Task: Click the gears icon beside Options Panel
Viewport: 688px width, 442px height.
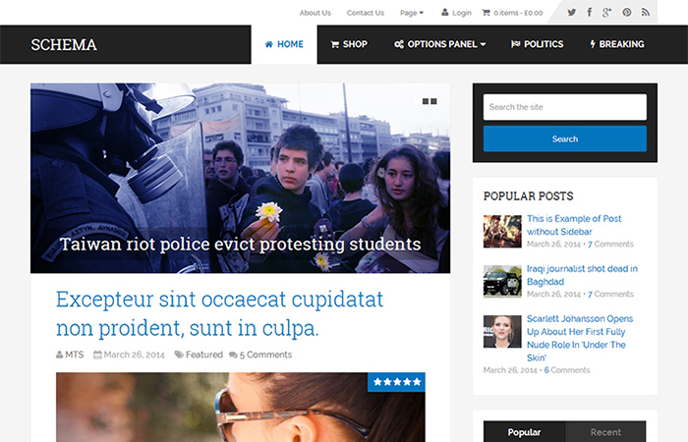Action: coord(399,44)
